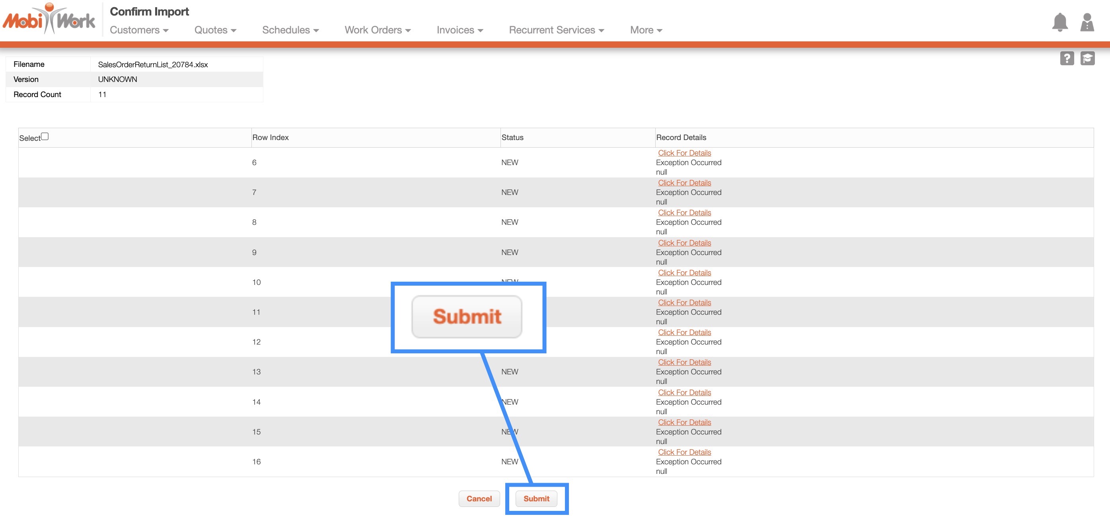This screenshot has width=1110, height=530.
Task: Expand the Customers dropdown menu
Action: pyautogui.click(x=139, y=30)
